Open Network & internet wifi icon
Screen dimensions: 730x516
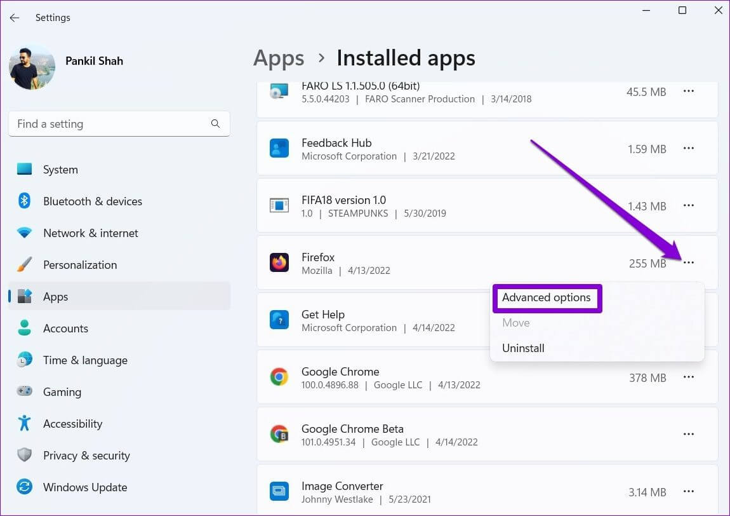24,233
